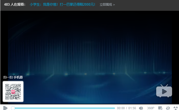Toggle the loop playback icon

(x=168, y=108)
